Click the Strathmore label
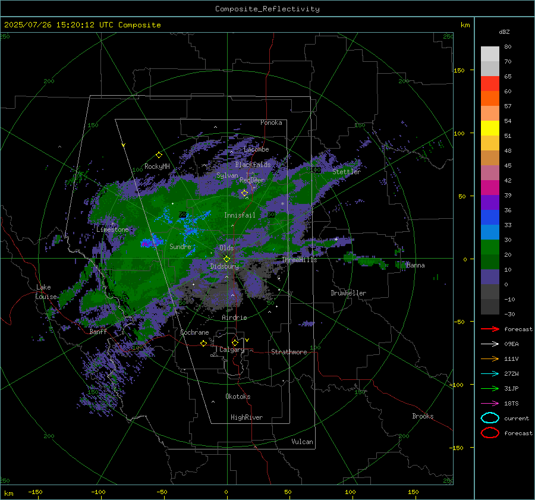 [289, 352]
